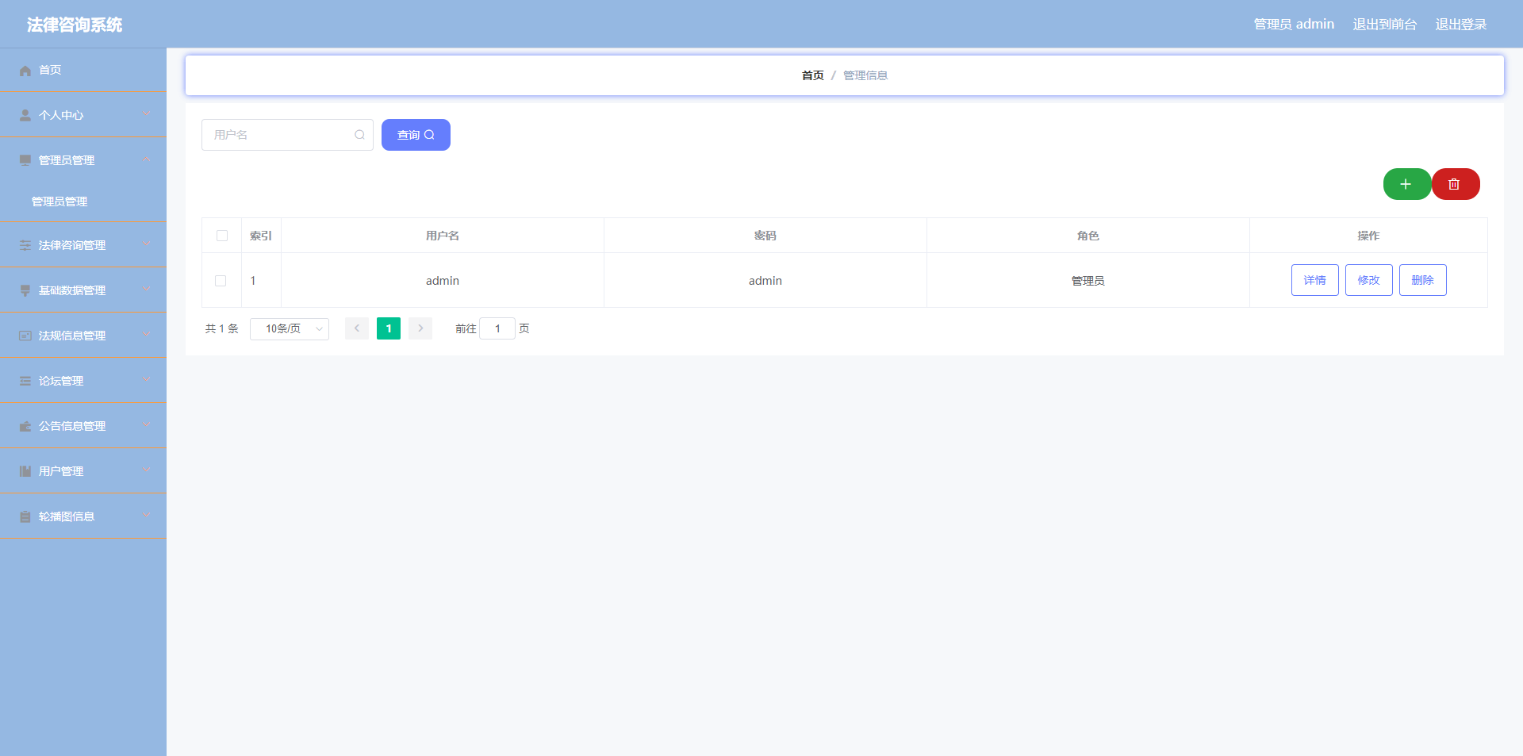The width and height of the screenshot is (1523, 756).
Task: Click the 用户名 search input field
Action: pos(287,135)
